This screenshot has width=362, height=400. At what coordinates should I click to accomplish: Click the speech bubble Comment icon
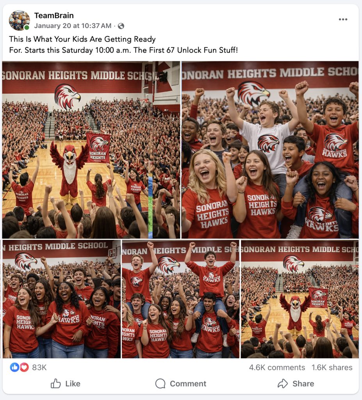tap(160, 384)
